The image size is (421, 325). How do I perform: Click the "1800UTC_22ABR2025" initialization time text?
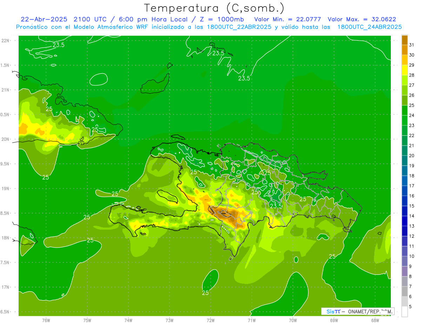click(239, 27)
